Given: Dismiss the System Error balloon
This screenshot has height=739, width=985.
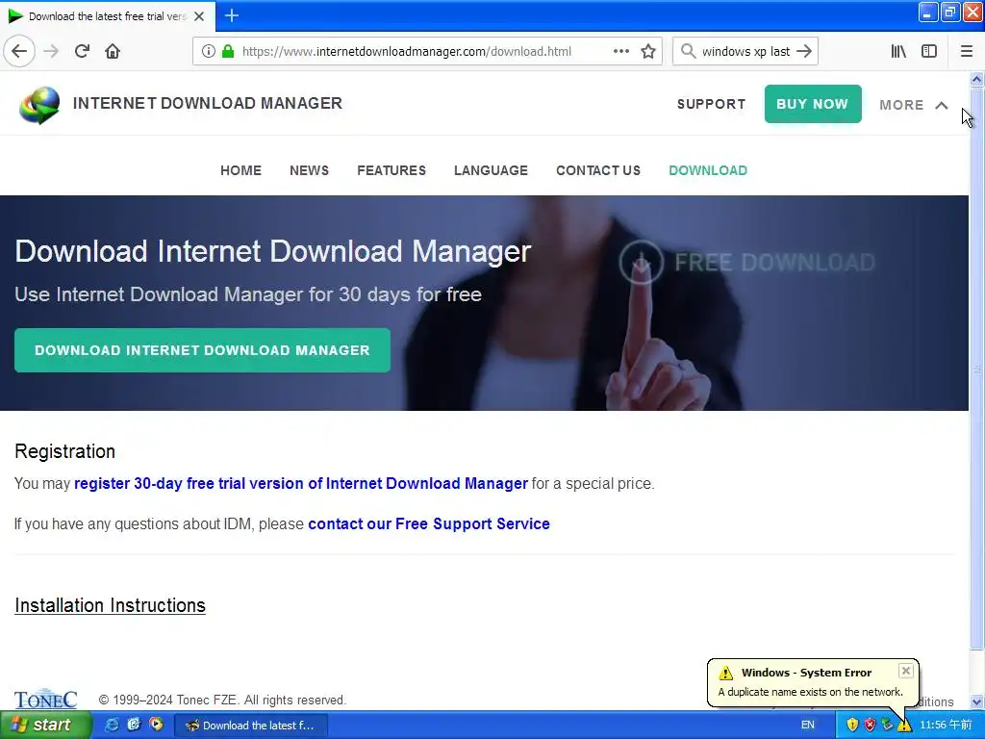Looking at the screenshot, I should tap(905, 671).
